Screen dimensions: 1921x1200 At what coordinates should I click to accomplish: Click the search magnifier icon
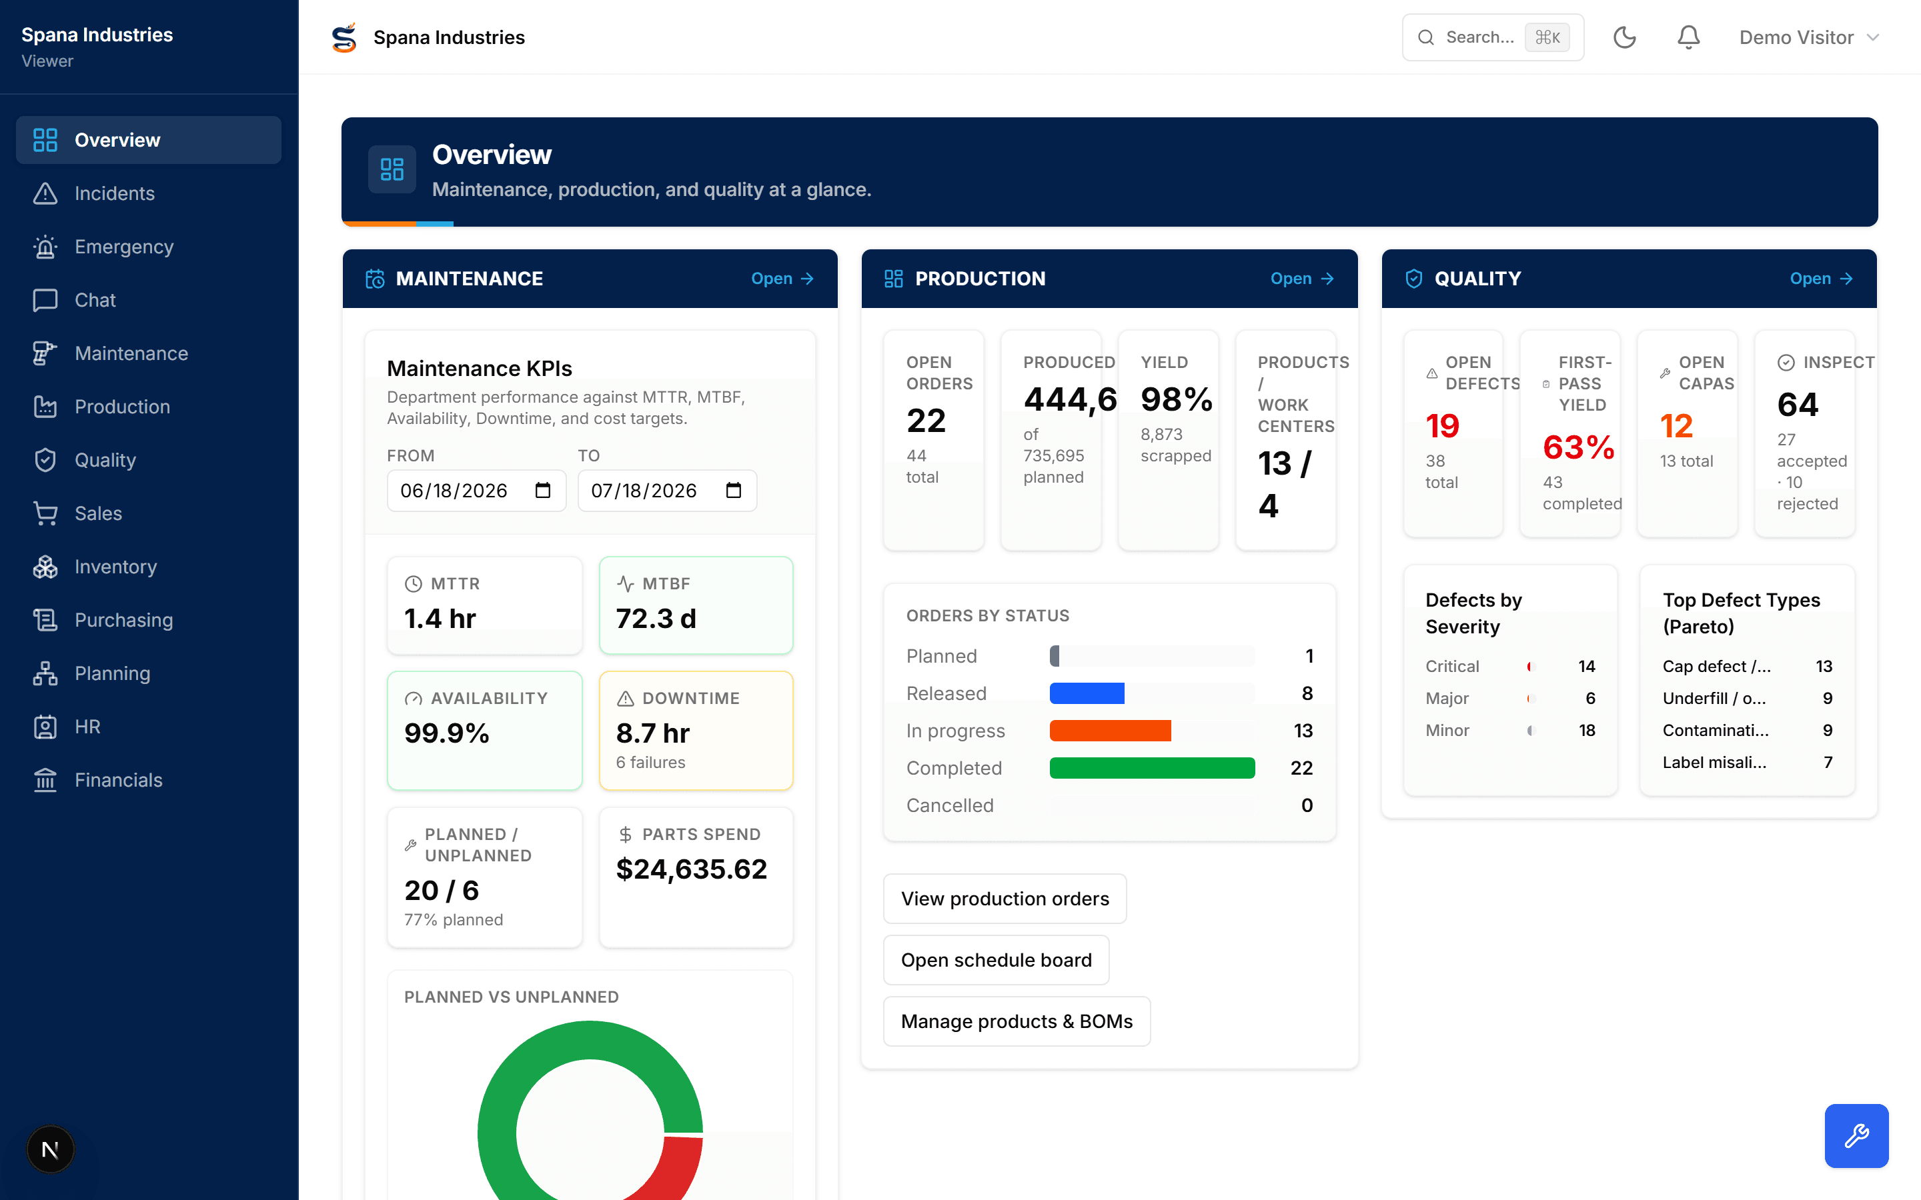point(1425,37)
